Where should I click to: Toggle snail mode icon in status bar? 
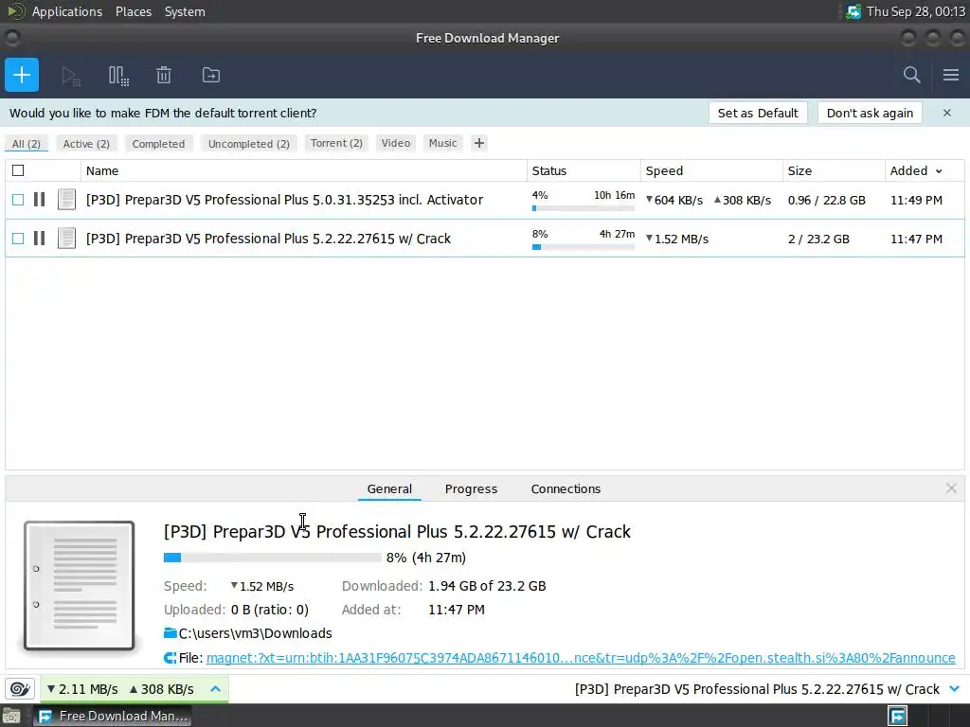click(x=20, y=689)
